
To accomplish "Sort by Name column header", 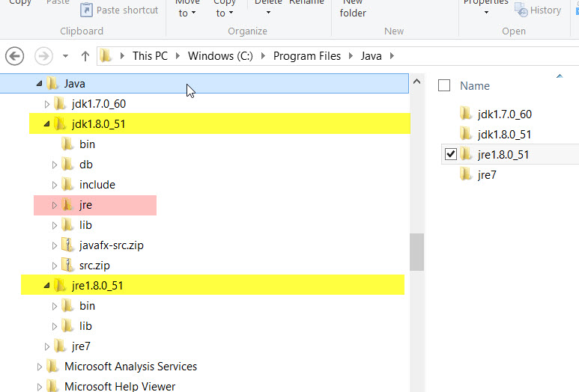I will click(x=474, y=86).
